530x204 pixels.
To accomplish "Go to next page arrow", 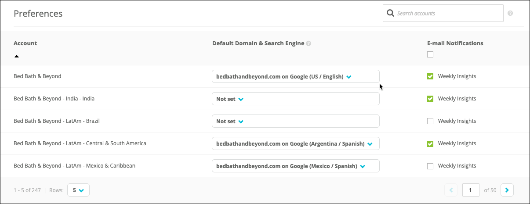I will (x=507, y=190).
